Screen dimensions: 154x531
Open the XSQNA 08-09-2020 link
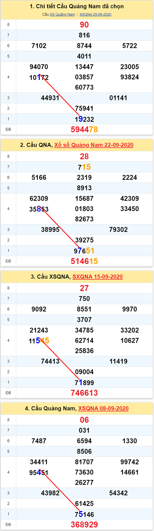pyautogui.click(x=103, y=408)
